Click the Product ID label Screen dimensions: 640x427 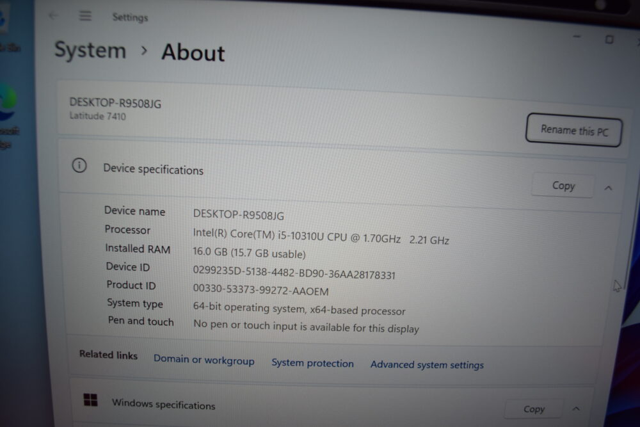tap(131, 285)
